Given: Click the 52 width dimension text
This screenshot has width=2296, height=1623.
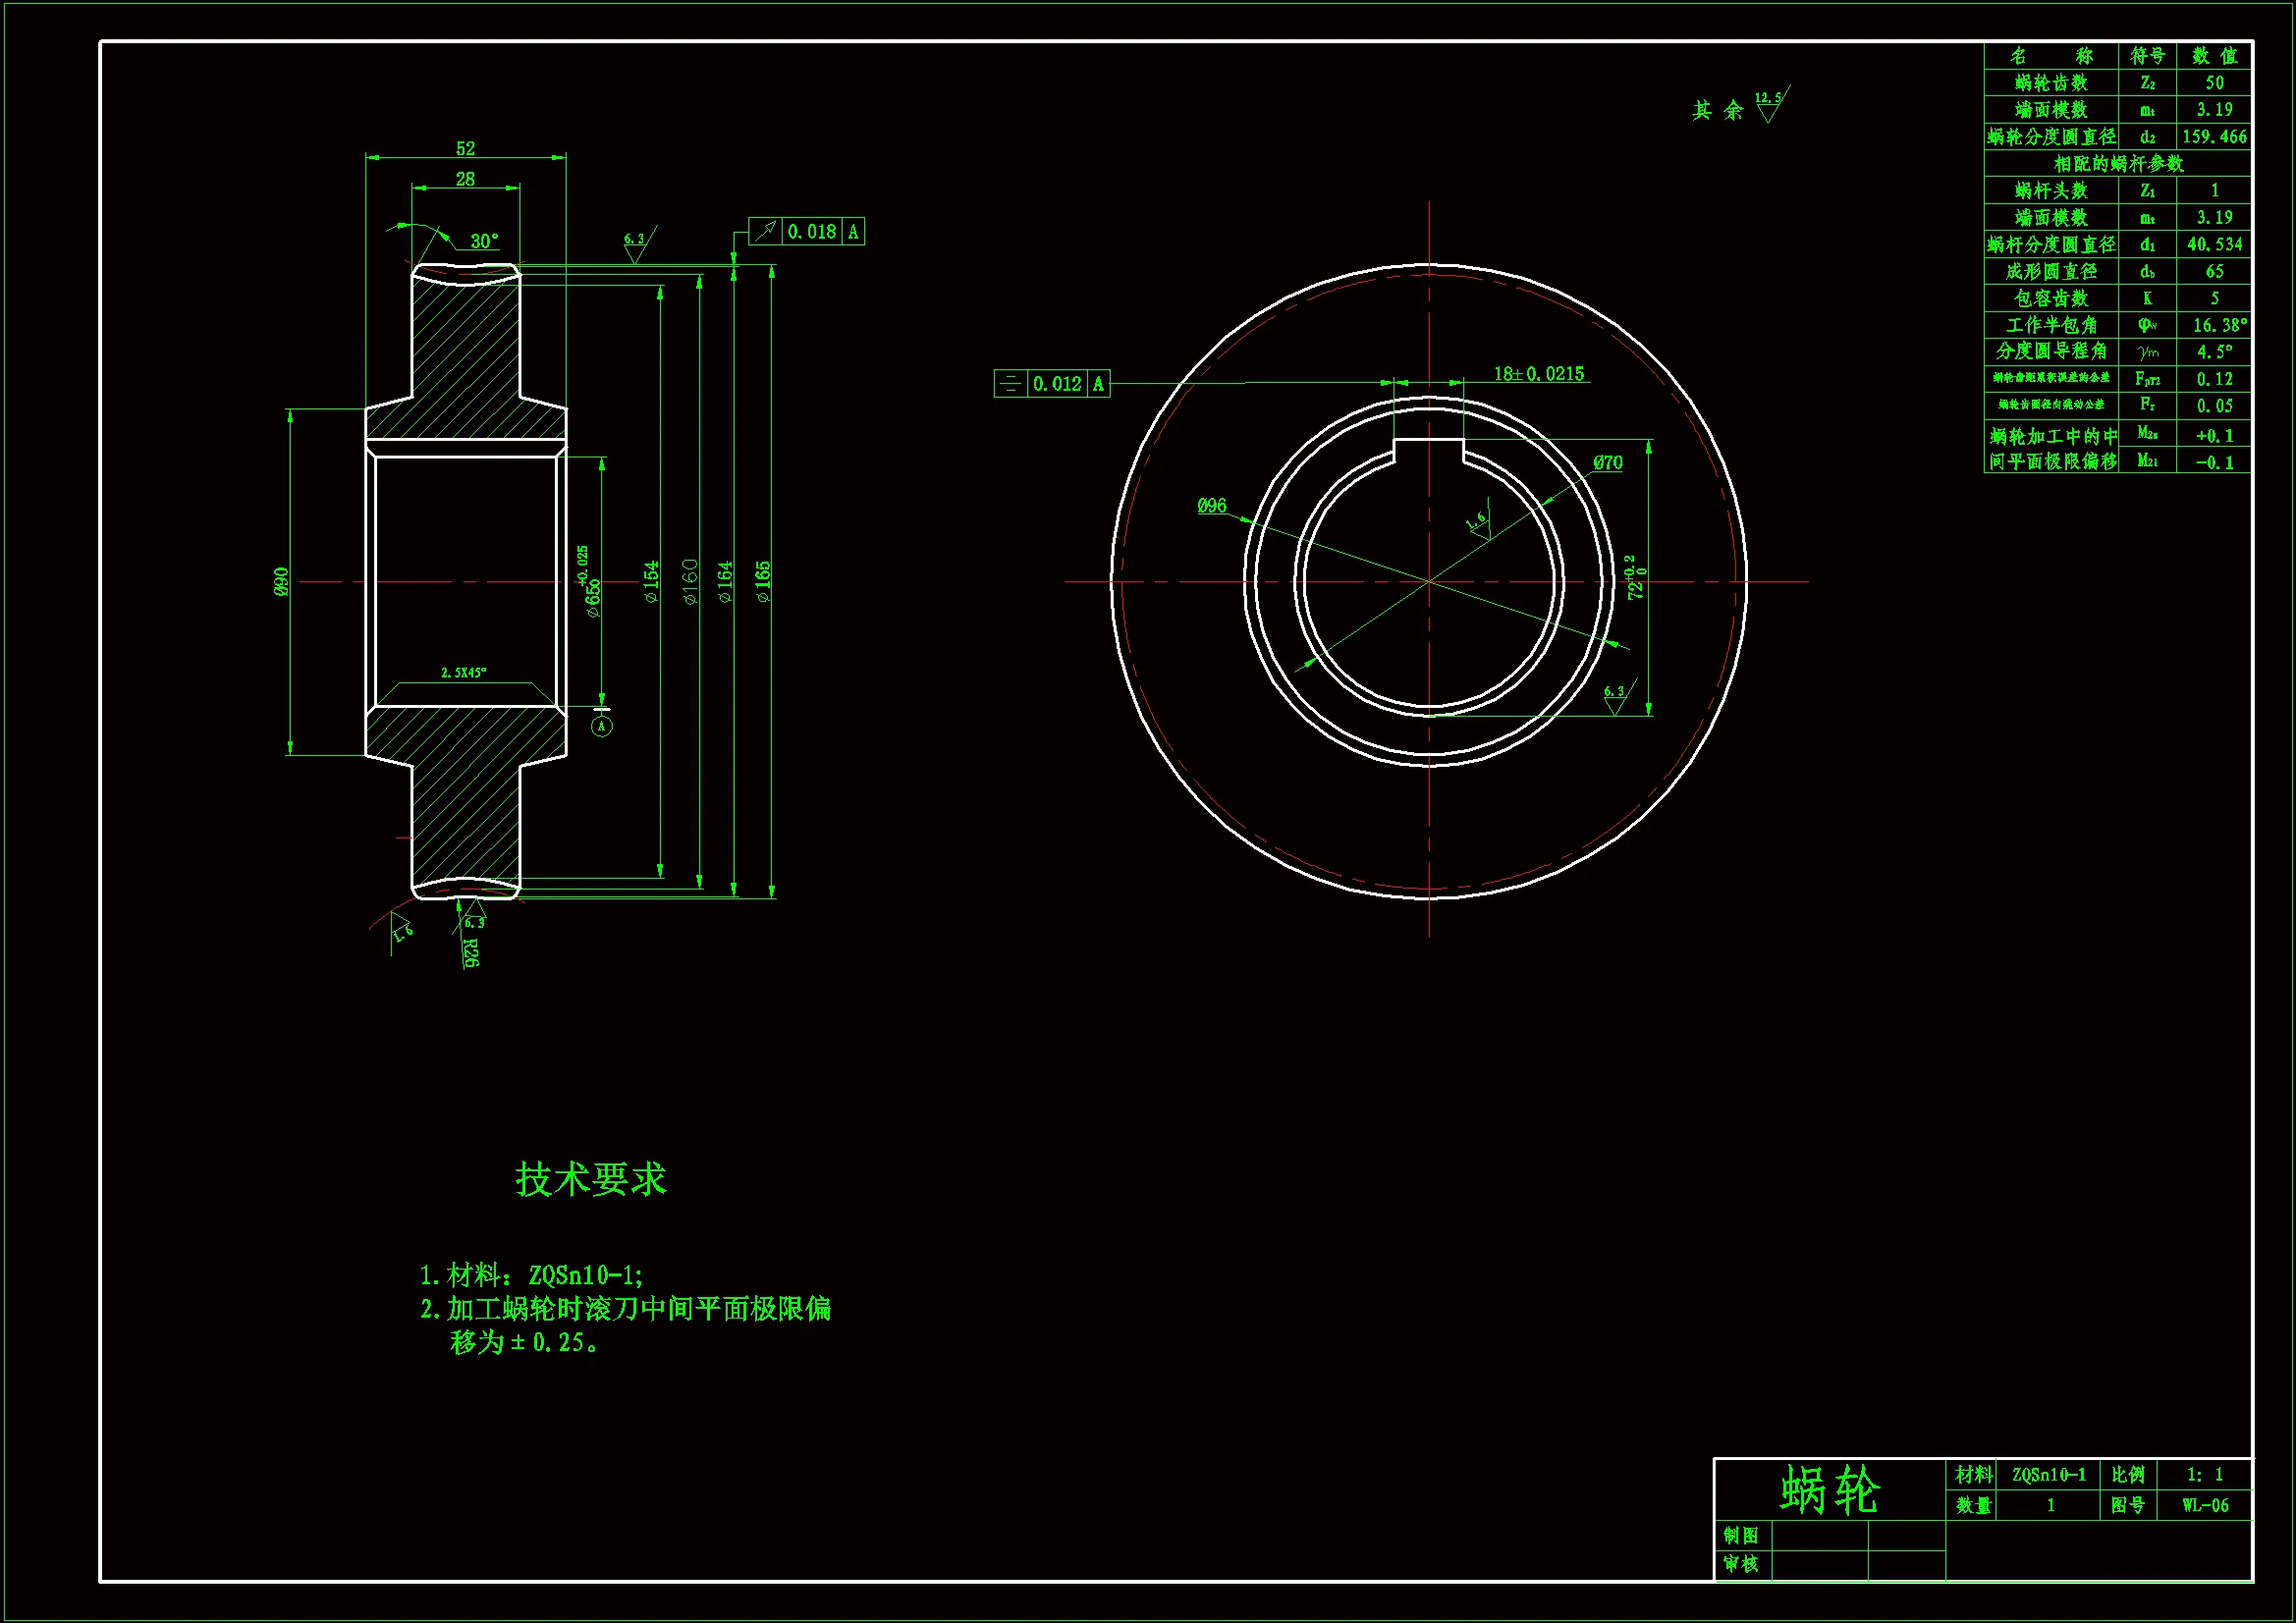Looking at the screenshot, I should click(466, 149).
